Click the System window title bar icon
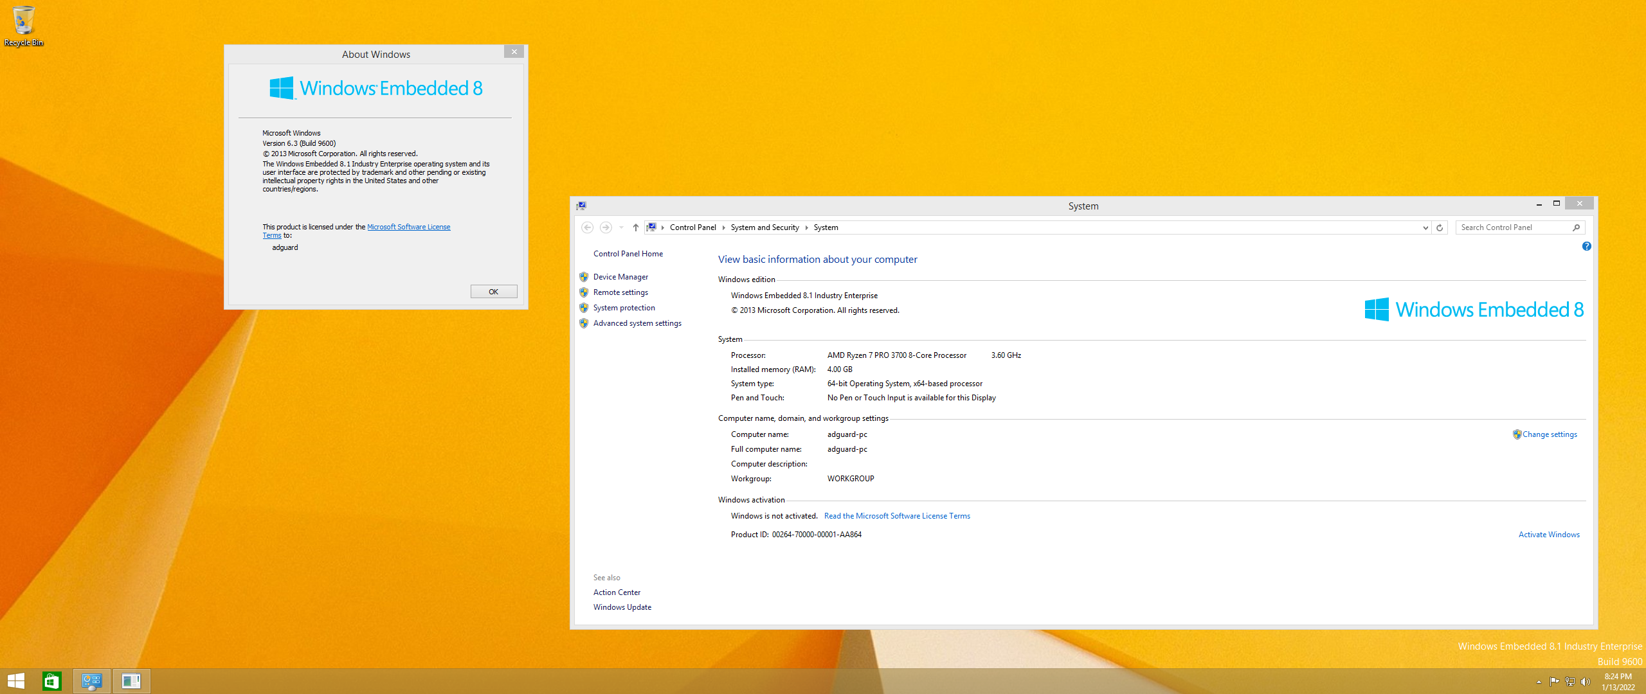Image resolution: width=1646 pixels, height=694 pixels. tap(581, 206)
